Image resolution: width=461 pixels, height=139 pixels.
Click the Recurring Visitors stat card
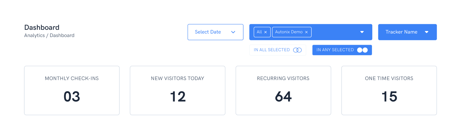click(x=283, y=90)
